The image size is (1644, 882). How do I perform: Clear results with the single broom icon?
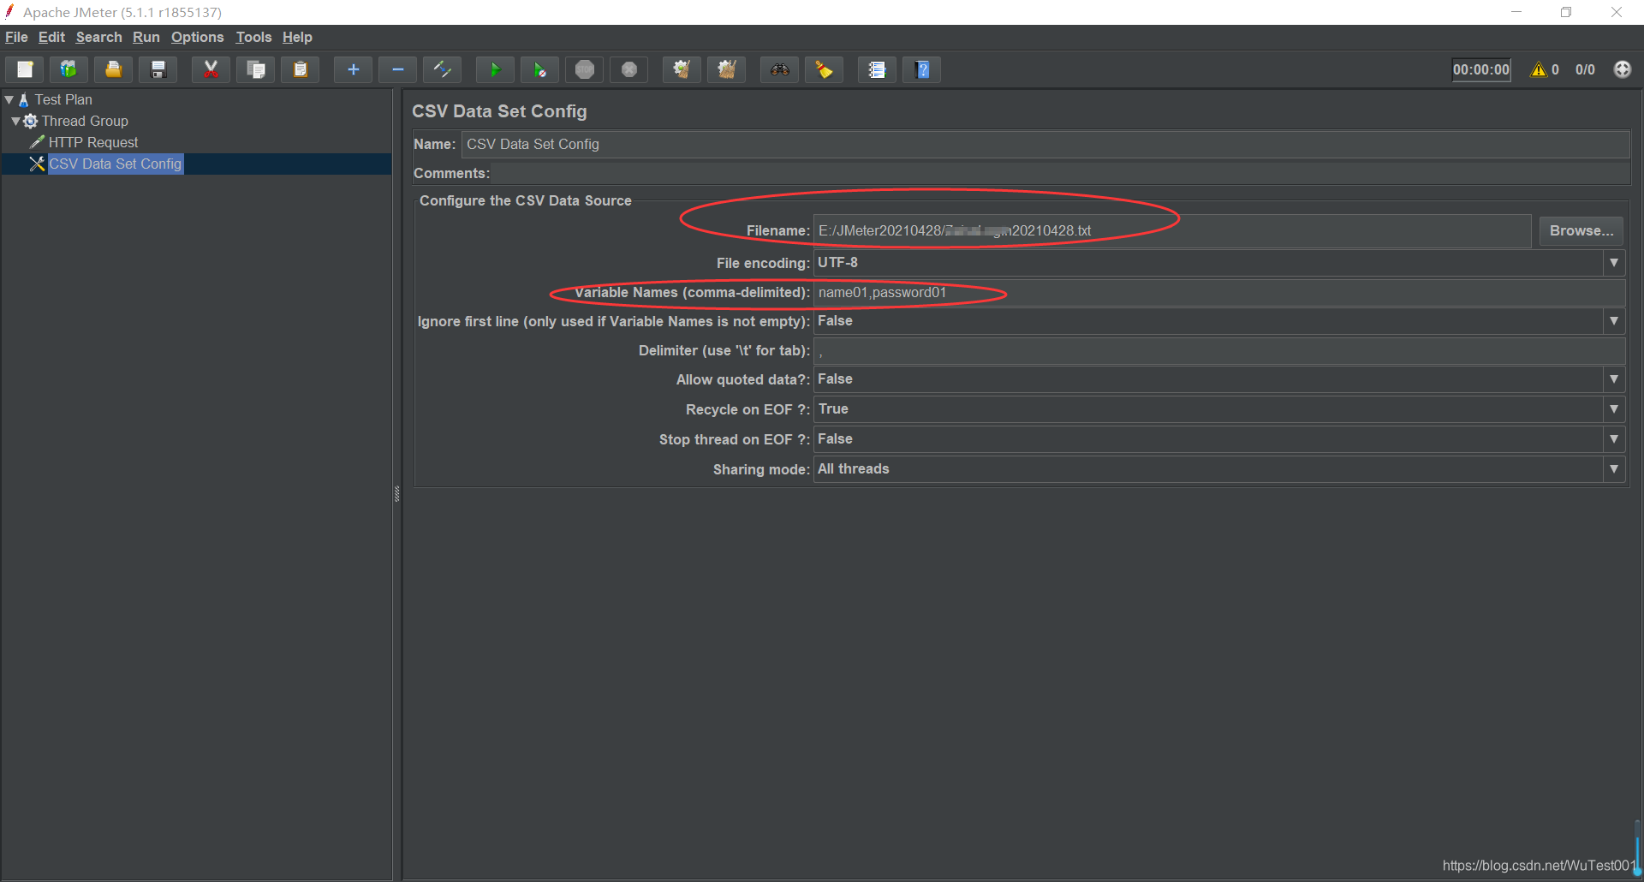pos(682,69)
